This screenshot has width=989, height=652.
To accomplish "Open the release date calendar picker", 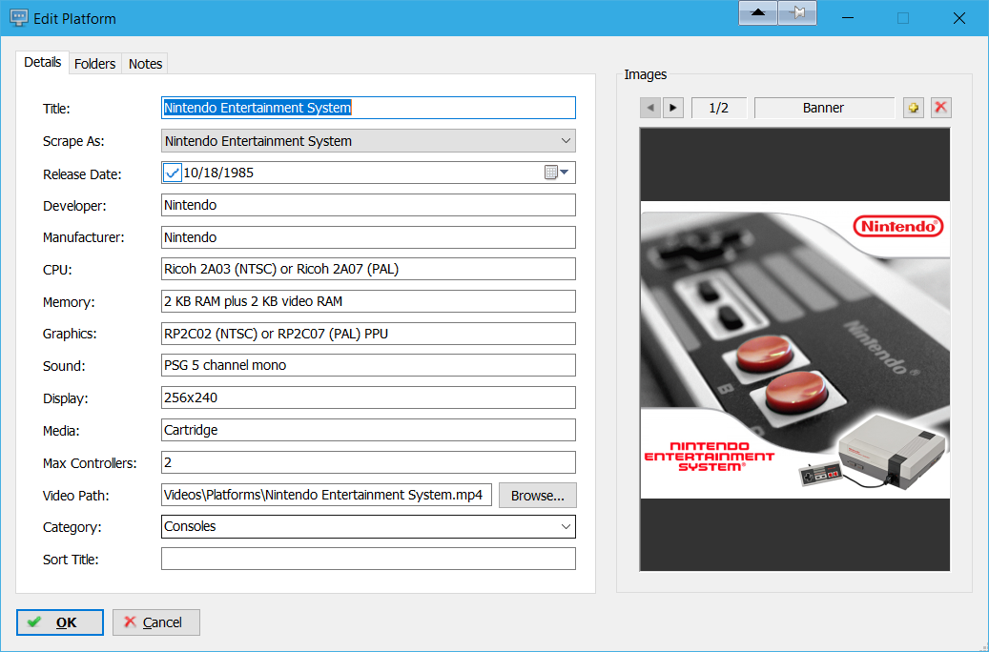I will [556, 173].
